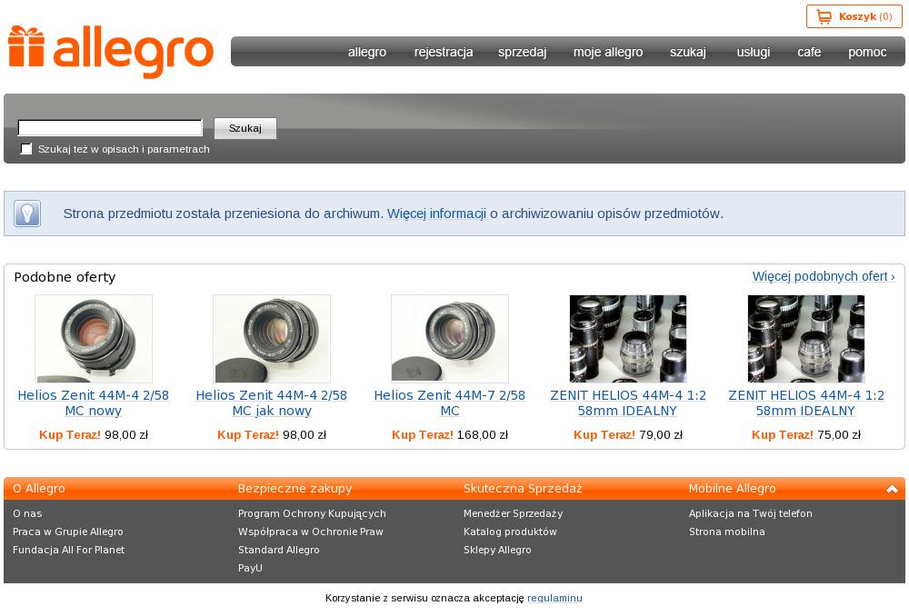This screenshot has width=909, height=616.
Task: Open Fundacja All For Planet link
Action: [x=68, y=550]
